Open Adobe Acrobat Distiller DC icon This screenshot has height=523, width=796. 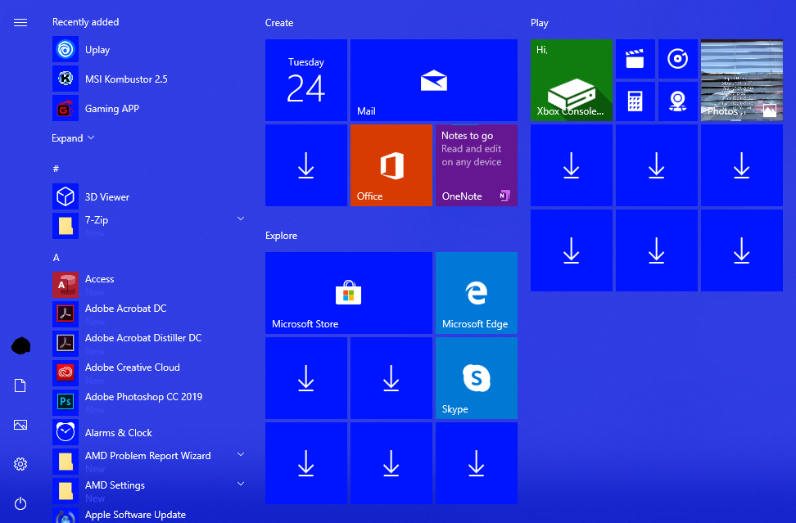pyautogui.click(x=66, y=344)
